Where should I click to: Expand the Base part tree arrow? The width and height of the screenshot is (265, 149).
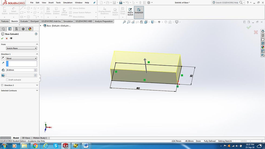pyautogui.click(x=41, y=26)
